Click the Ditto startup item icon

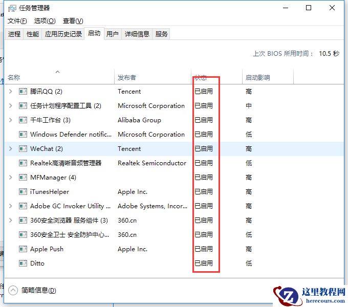coord(23,264)
